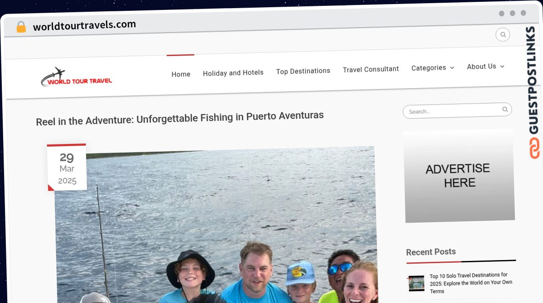Select Top Destinations in navigation
The image size is (543, 303).
point(303,71)
